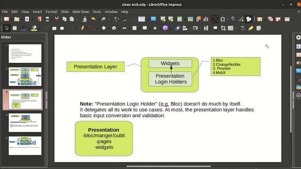Click the New presentation icon

point(7,19)
